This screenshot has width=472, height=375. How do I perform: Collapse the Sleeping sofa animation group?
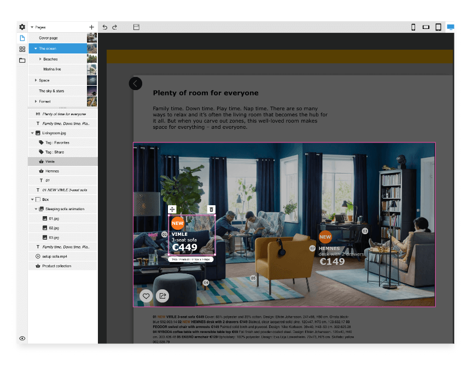[36, 209]
